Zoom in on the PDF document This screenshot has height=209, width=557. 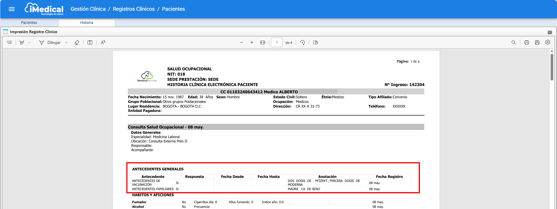coord(252,42)
